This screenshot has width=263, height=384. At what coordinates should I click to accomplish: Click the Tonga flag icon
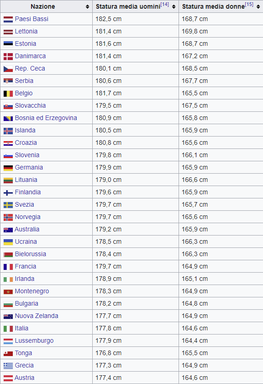(x=8, y=353)
